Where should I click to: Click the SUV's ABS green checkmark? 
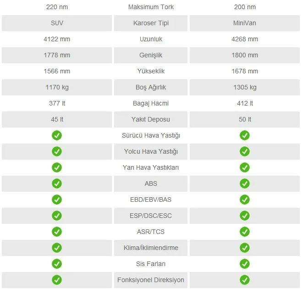point(57,183)
